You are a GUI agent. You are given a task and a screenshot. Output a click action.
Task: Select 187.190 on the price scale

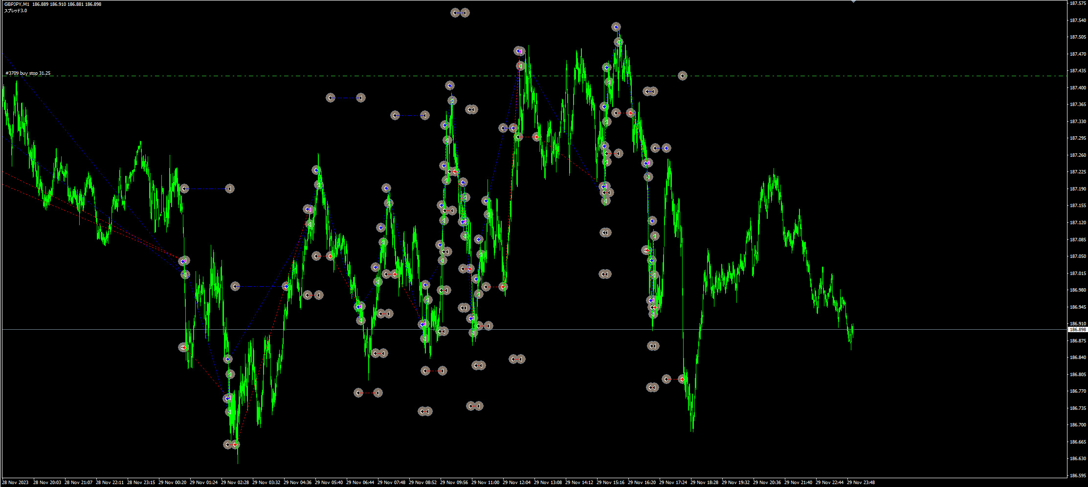pyautogui.click(x=1077, y=189)
